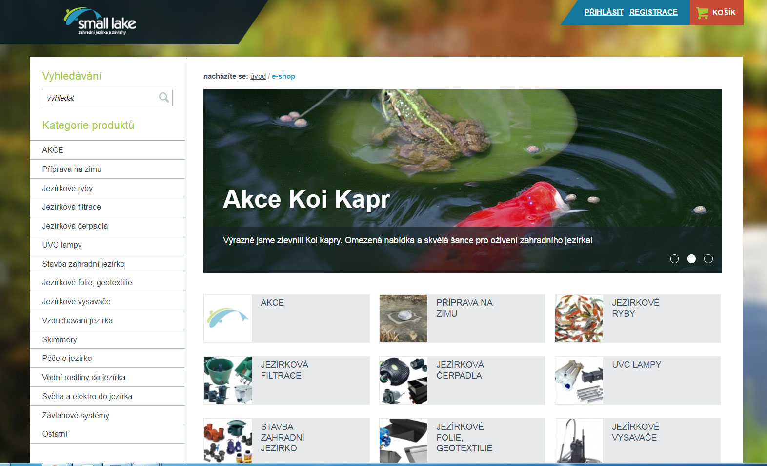
Task: Click the Small Lake logo
Action: 100,21
